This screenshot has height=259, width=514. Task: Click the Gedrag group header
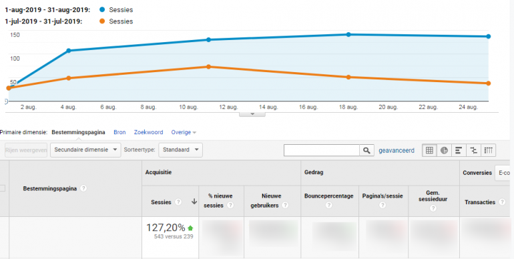click(x=314, y=172)
